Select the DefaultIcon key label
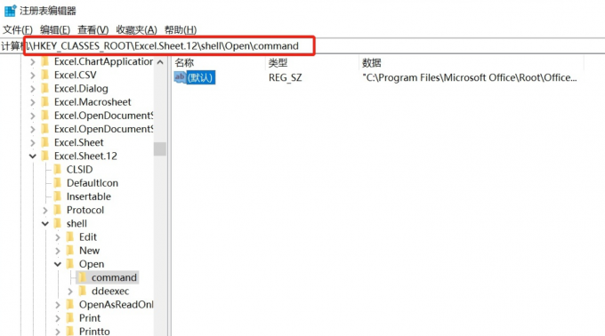The height and width of the screenshot is (336, 605). point(93,183)
